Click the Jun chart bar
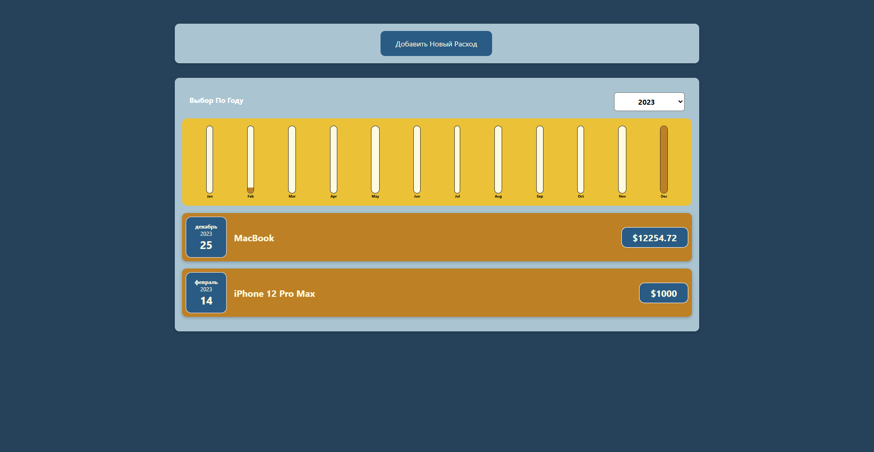Image resolution: width=874 pixels, height=452 pixels. coord(417,159)
